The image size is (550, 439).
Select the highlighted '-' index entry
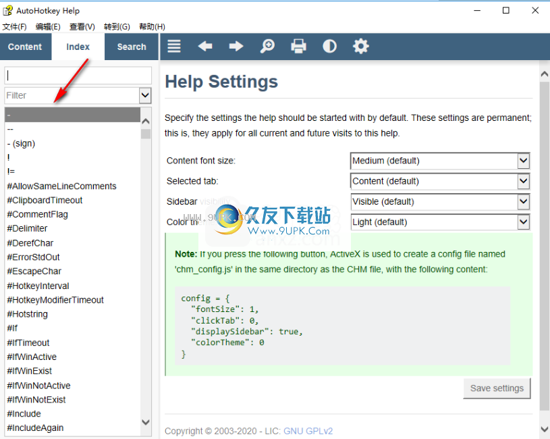tap(73, 115)
